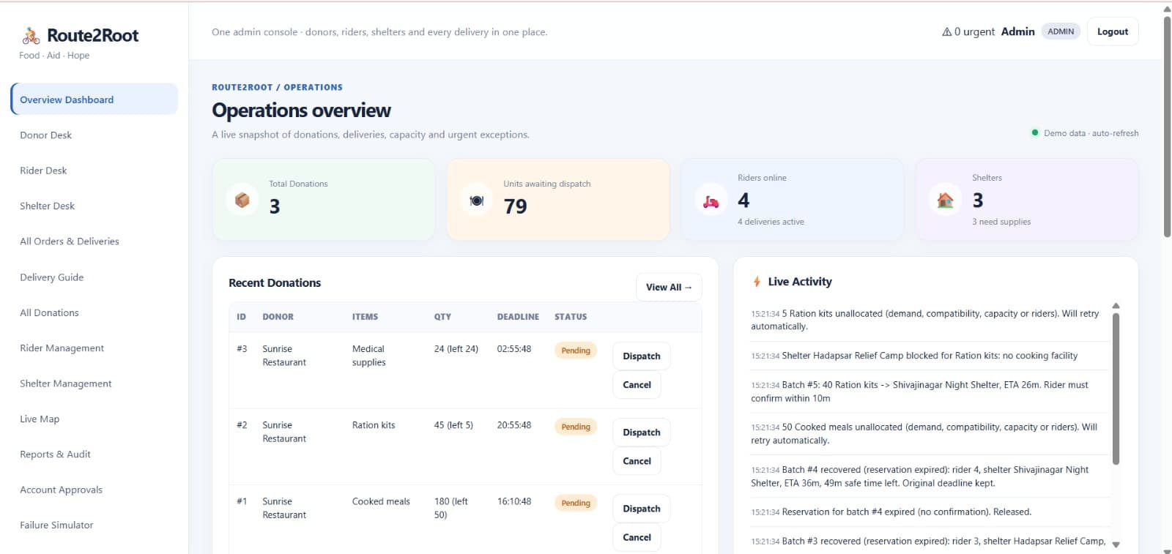Open the Overview Dashboard menu item
Viewport: 1172px width, 554px height.
click(94, 100)
